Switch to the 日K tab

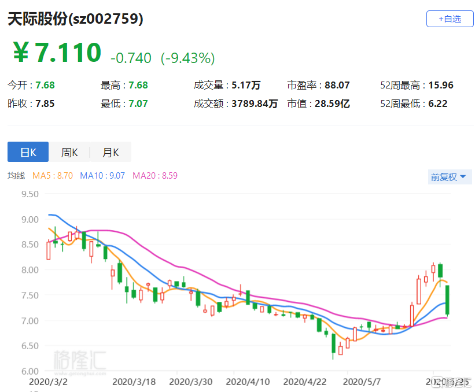28,152
